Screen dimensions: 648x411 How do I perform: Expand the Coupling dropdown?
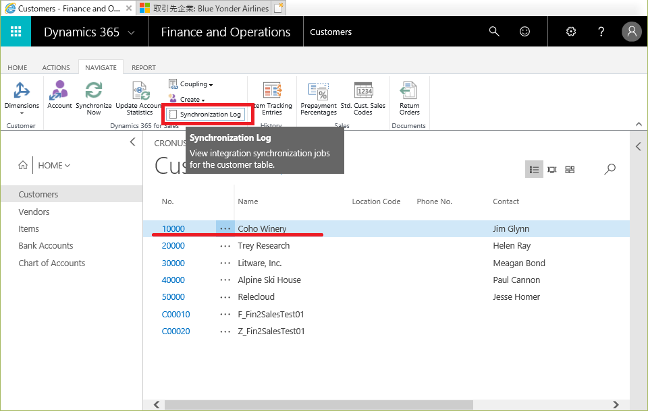tap(191, 84)
